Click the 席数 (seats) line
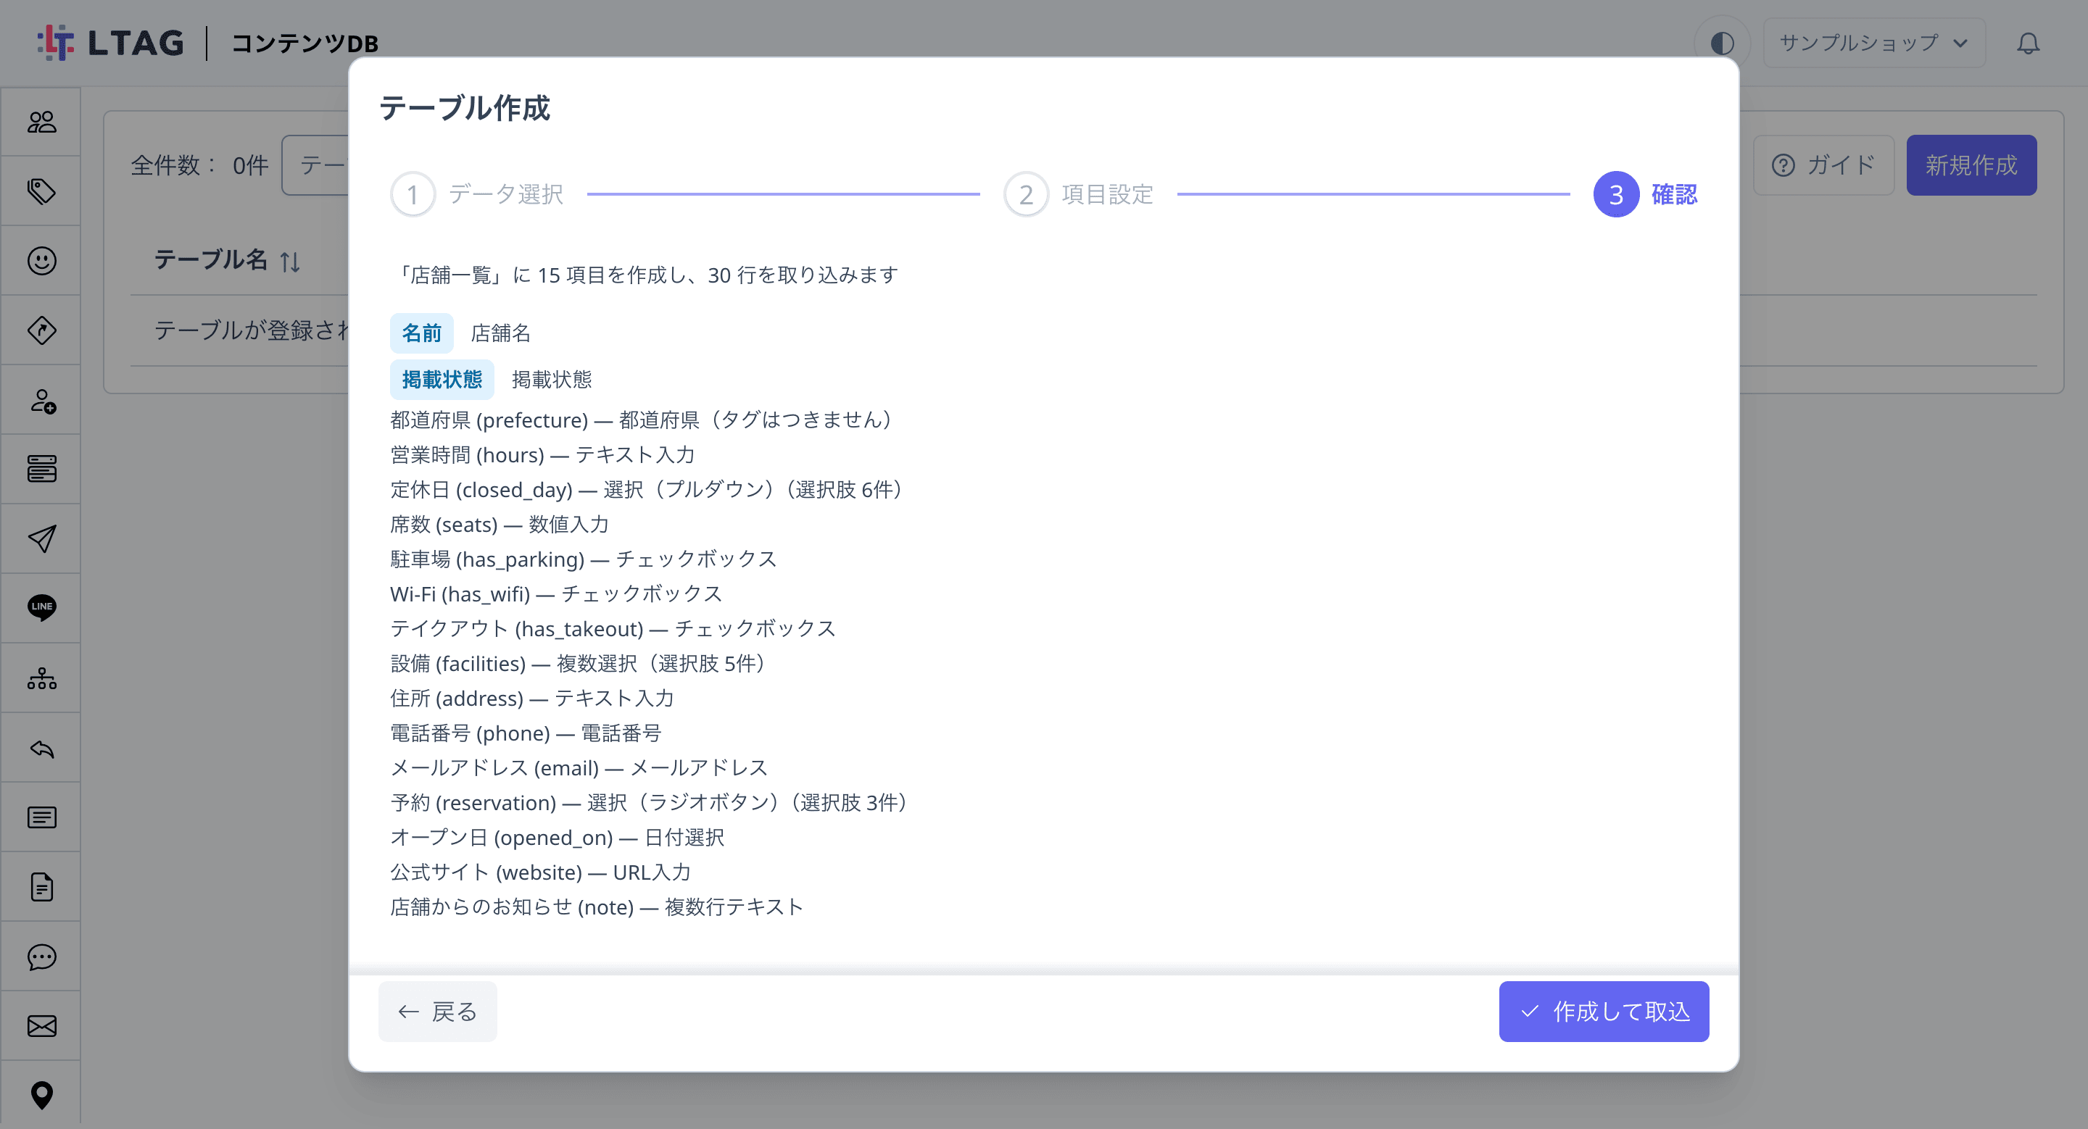This screenshot has width=2088, height=1129. 500,525
